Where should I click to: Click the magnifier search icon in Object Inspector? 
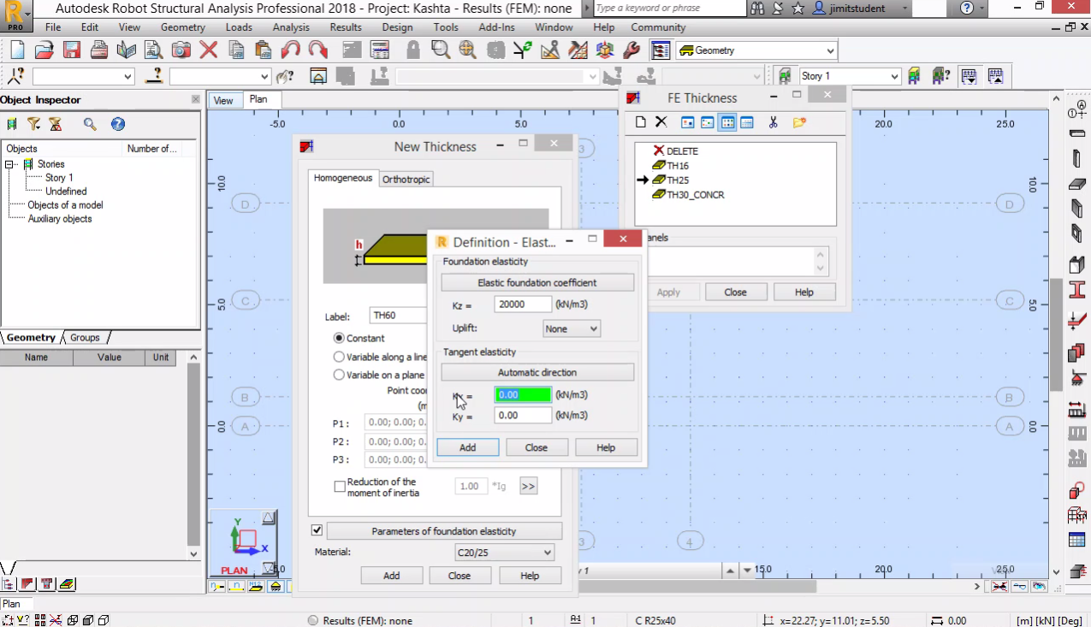(90, 124)
